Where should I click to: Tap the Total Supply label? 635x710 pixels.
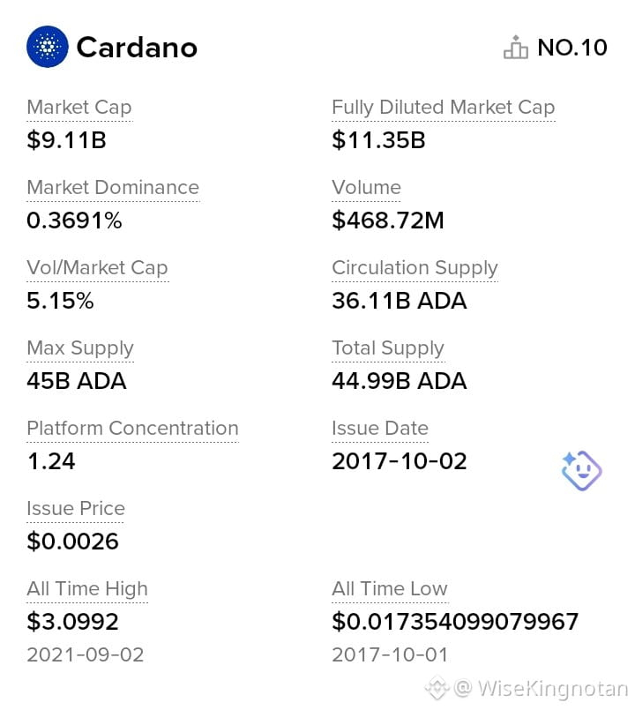(x=388, y=348)
